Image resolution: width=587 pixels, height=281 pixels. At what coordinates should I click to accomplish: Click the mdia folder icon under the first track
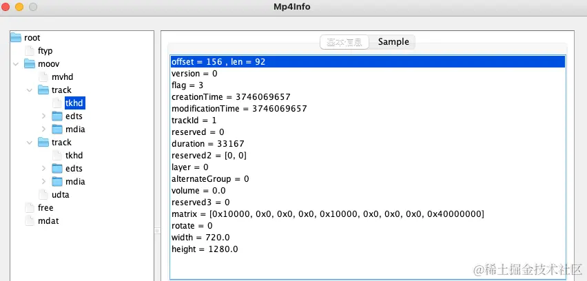coord(57,129)
